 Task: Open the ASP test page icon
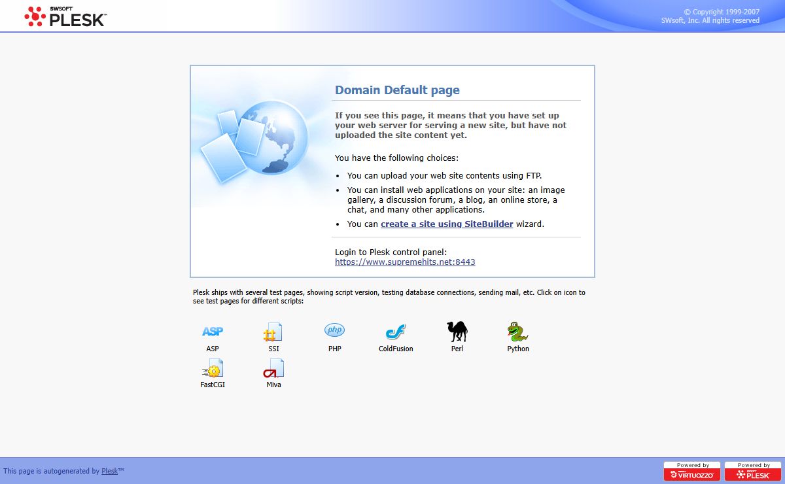tap(213, 332)
